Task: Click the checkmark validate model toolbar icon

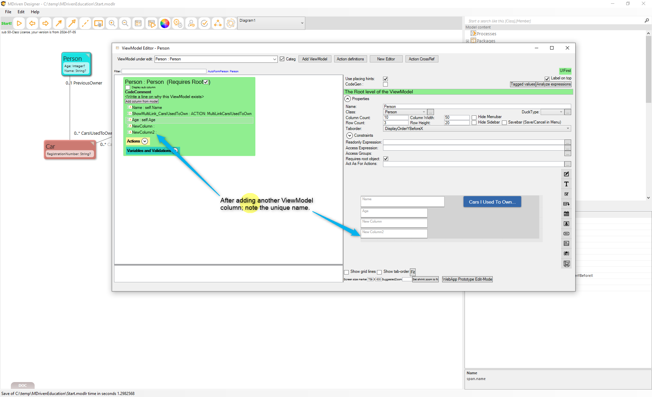Action: tap(204, 23)
